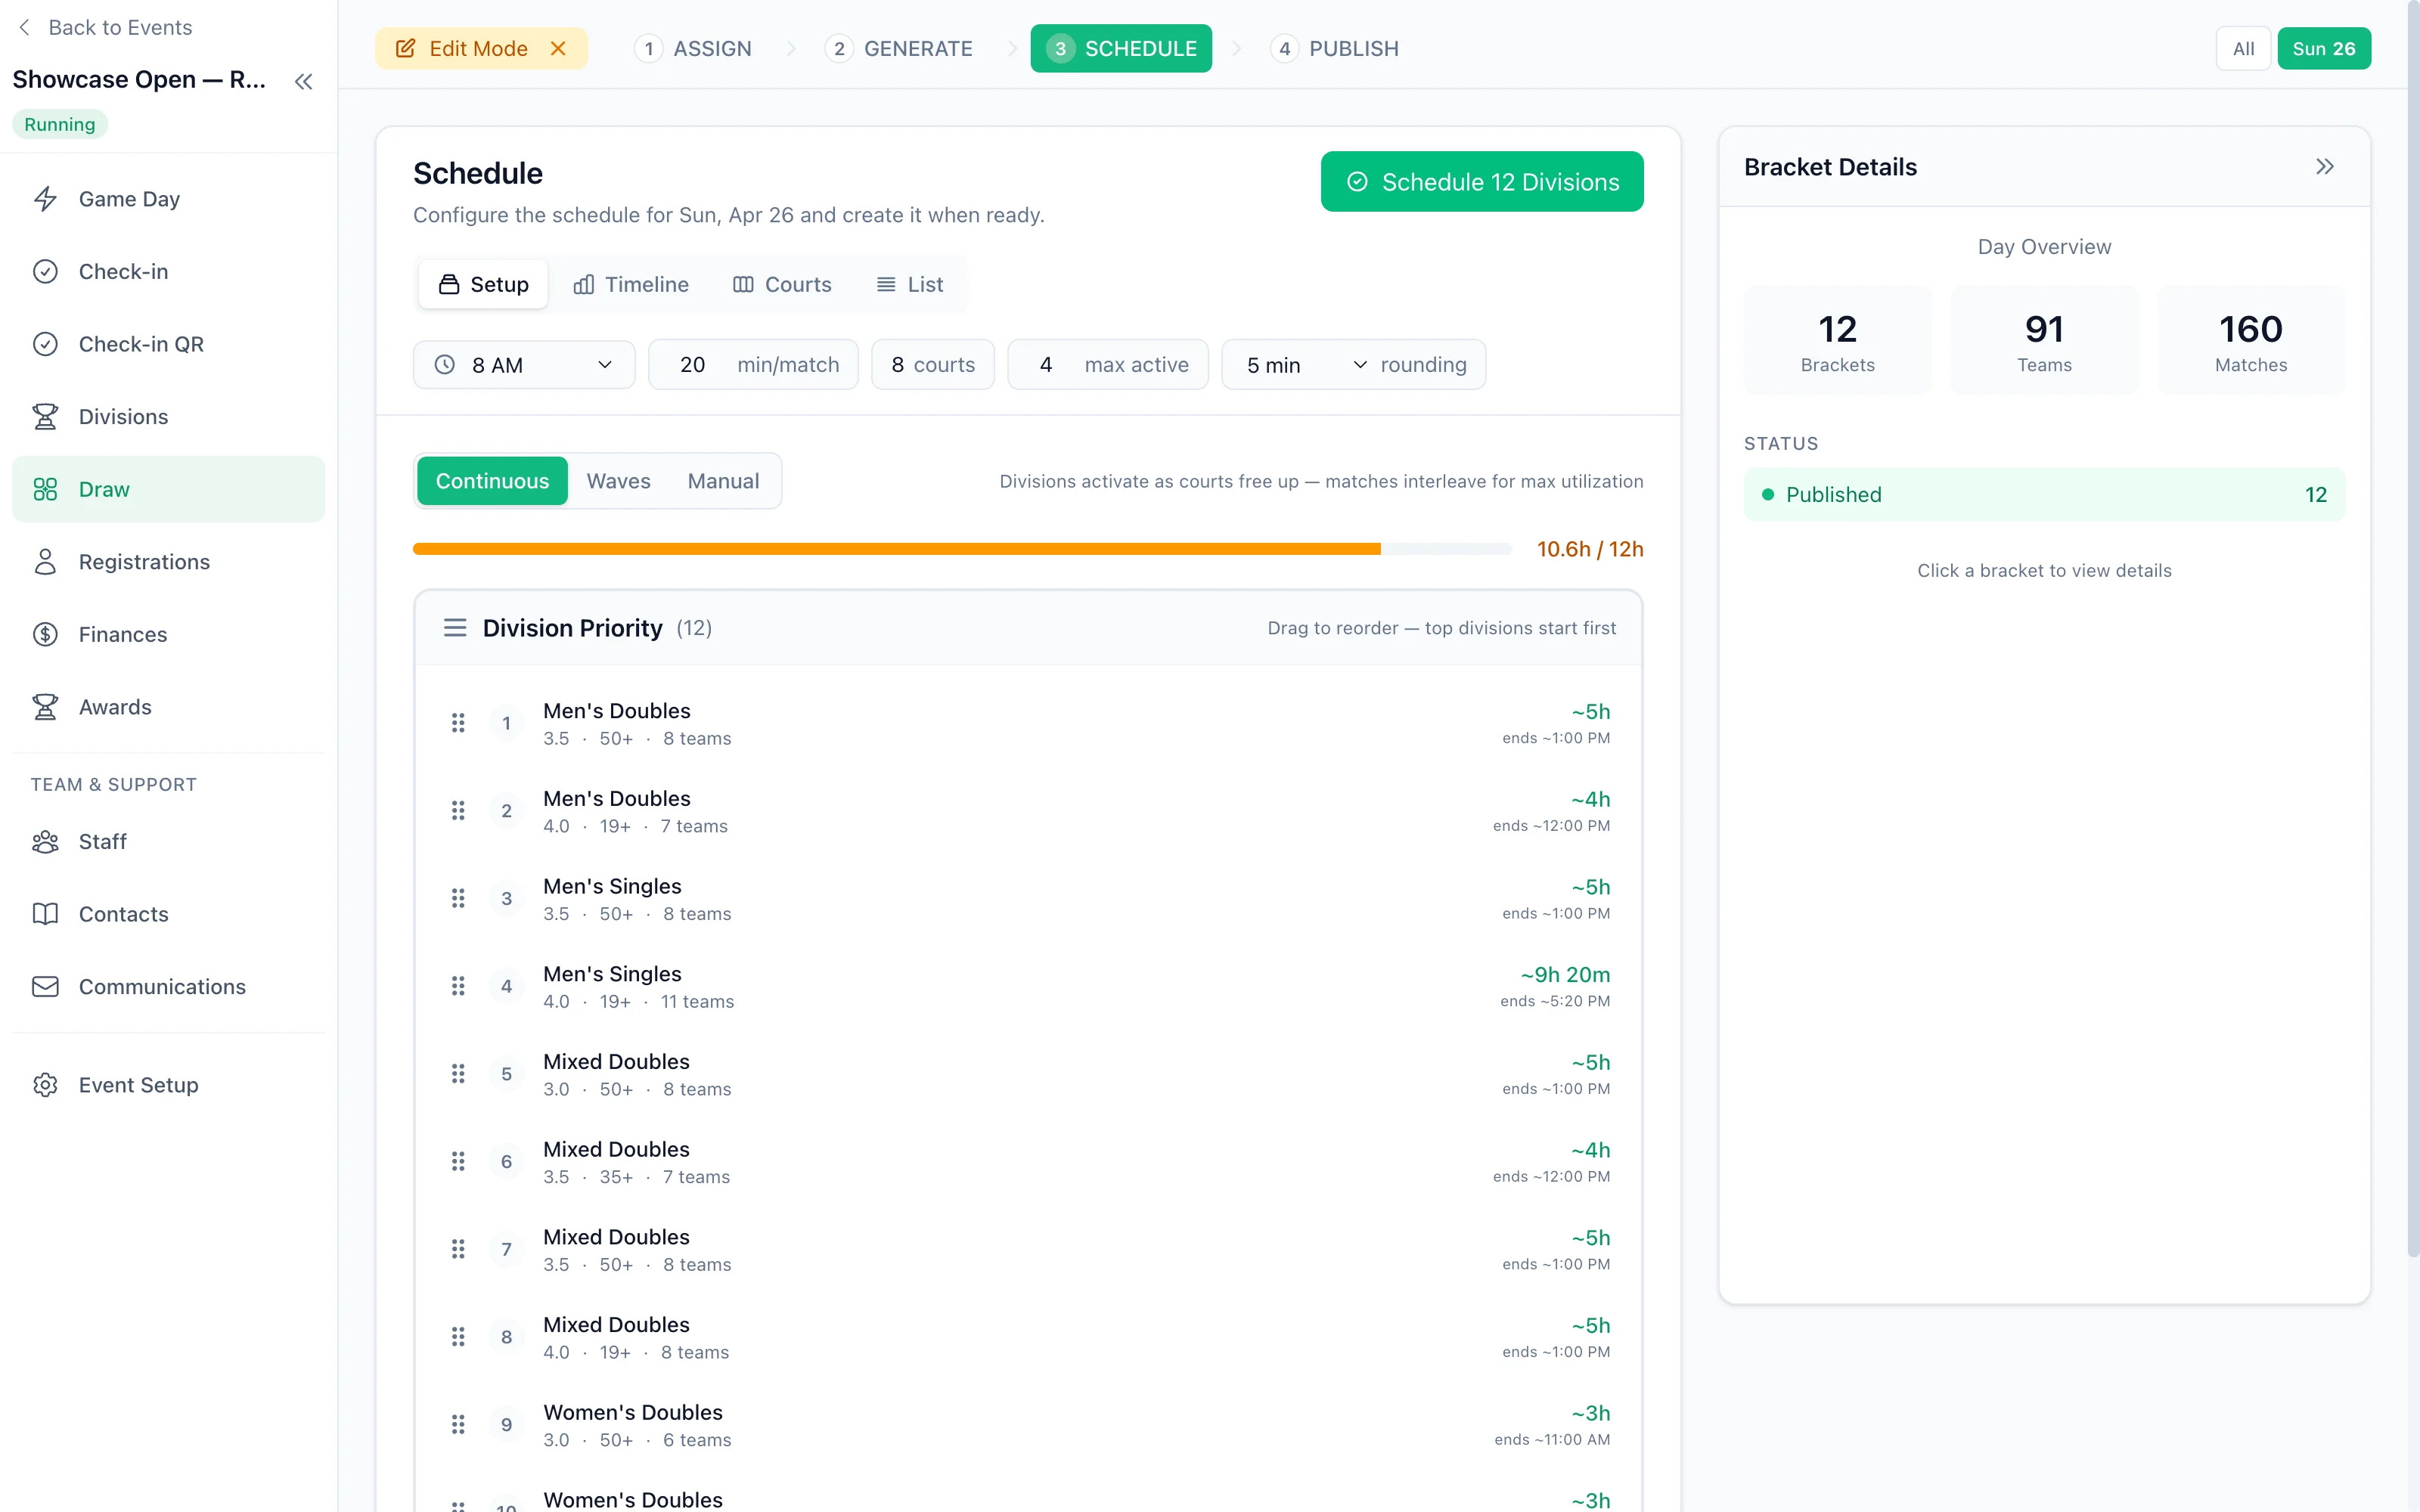Click the Awards trophy icon
2420x1512 pixels.
[x=45, y=707]
